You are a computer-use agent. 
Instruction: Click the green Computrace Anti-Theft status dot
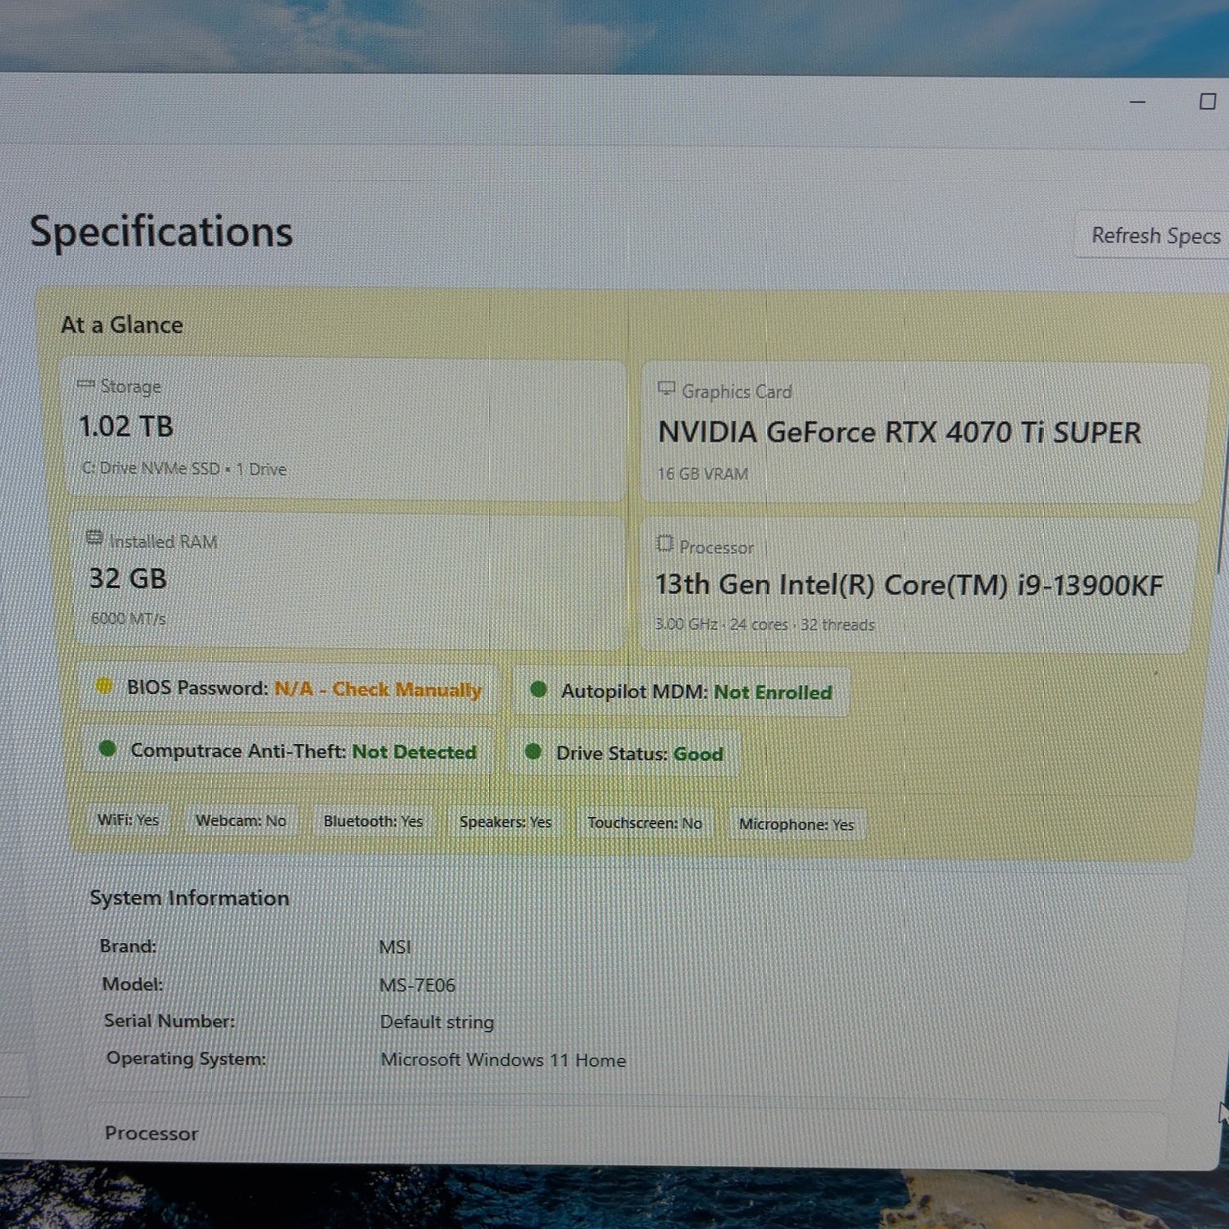(107, 748)
